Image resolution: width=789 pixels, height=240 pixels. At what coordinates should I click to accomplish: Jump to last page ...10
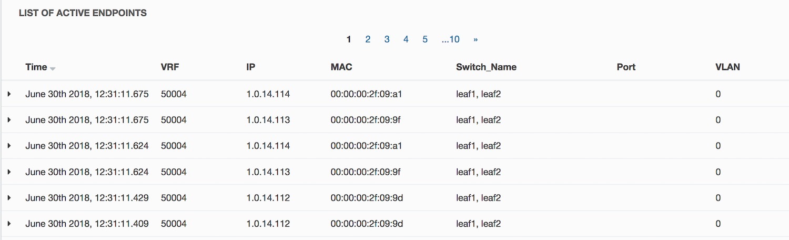click(x=450, y=39)
